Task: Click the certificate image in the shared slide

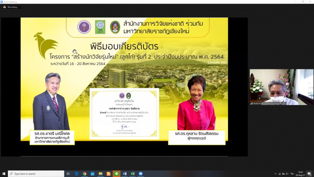Action: pyautogui.click(x=124, y=114)
